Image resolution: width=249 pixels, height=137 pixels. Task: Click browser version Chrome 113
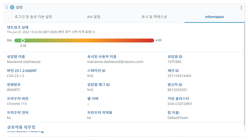pos(17,104)
